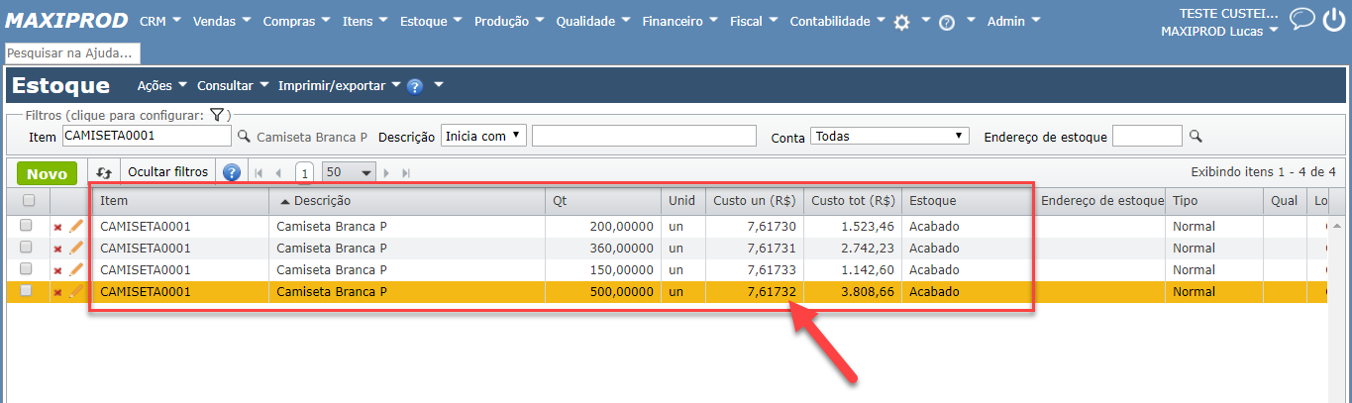This screenshot has width=1352, height=403.
Task: Open the Fiscal menu
Action: tap(754, 21)
